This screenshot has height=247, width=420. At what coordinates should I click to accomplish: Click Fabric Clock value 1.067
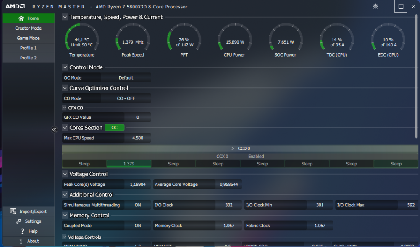(320, 226)
